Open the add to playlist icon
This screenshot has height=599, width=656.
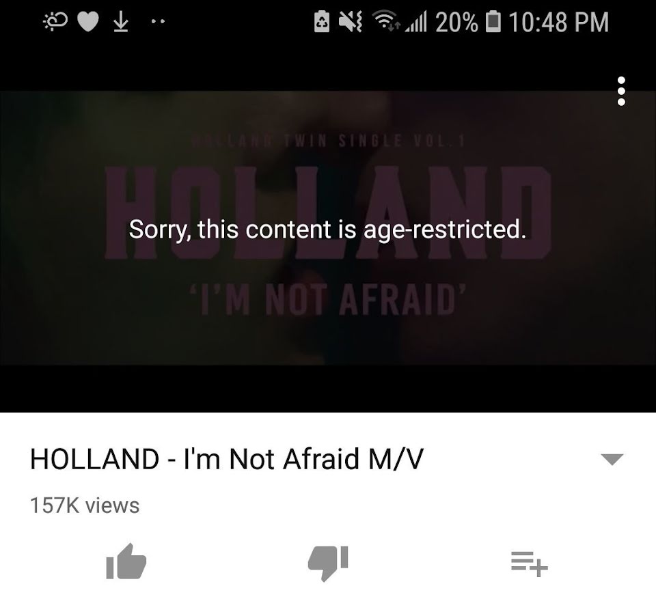pos(529,564)
